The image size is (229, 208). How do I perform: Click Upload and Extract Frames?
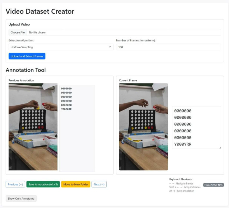click(27, 56)
